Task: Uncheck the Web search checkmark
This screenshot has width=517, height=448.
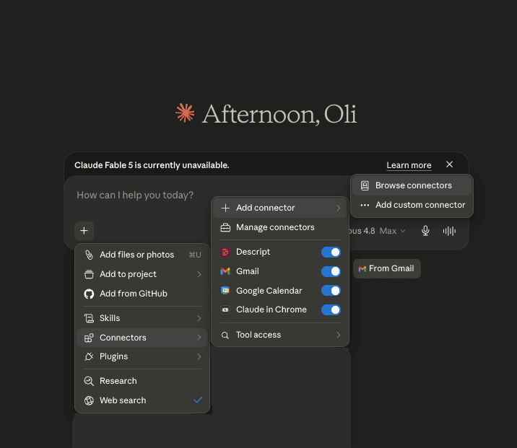Action: [x=198, y=400]
